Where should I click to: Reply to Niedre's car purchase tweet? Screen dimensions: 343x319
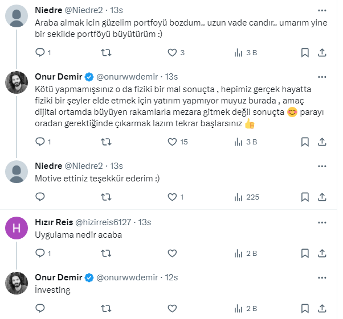(40, 52)
